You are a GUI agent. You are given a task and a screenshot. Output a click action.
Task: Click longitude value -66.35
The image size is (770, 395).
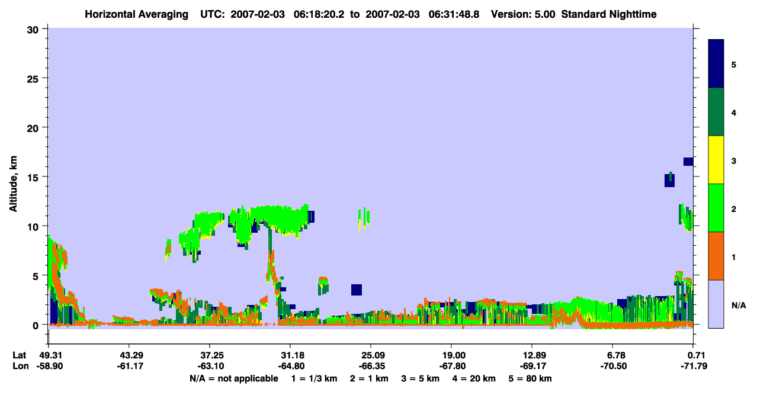pos(371,366)
